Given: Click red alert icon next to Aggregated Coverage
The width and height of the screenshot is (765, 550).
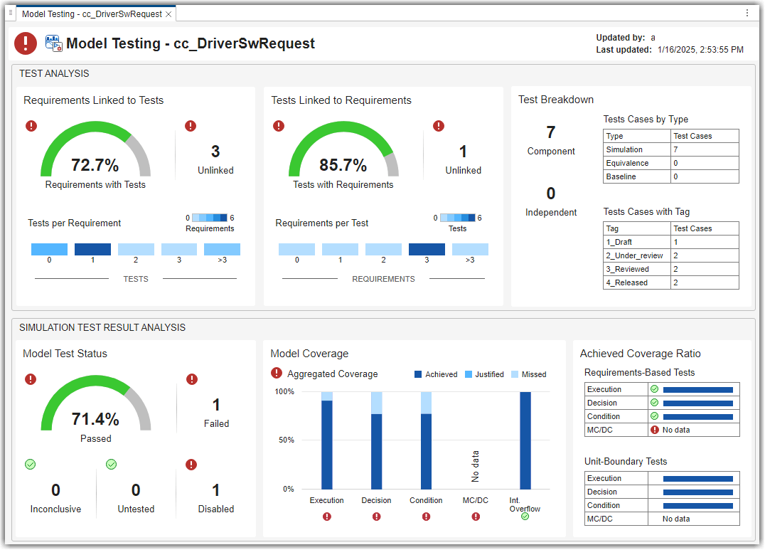Looking at the screenshot, I should pos(277,373).
